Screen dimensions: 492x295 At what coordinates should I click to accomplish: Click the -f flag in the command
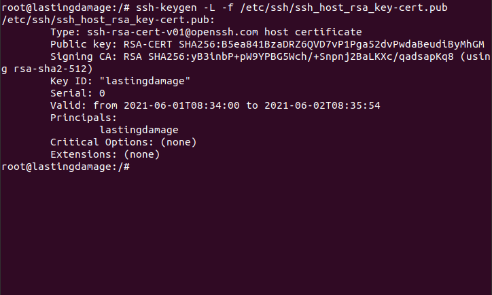(x=228, y=7)
